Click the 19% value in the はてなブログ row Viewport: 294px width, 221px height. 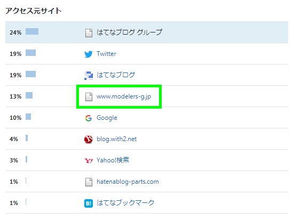point(15,75)
